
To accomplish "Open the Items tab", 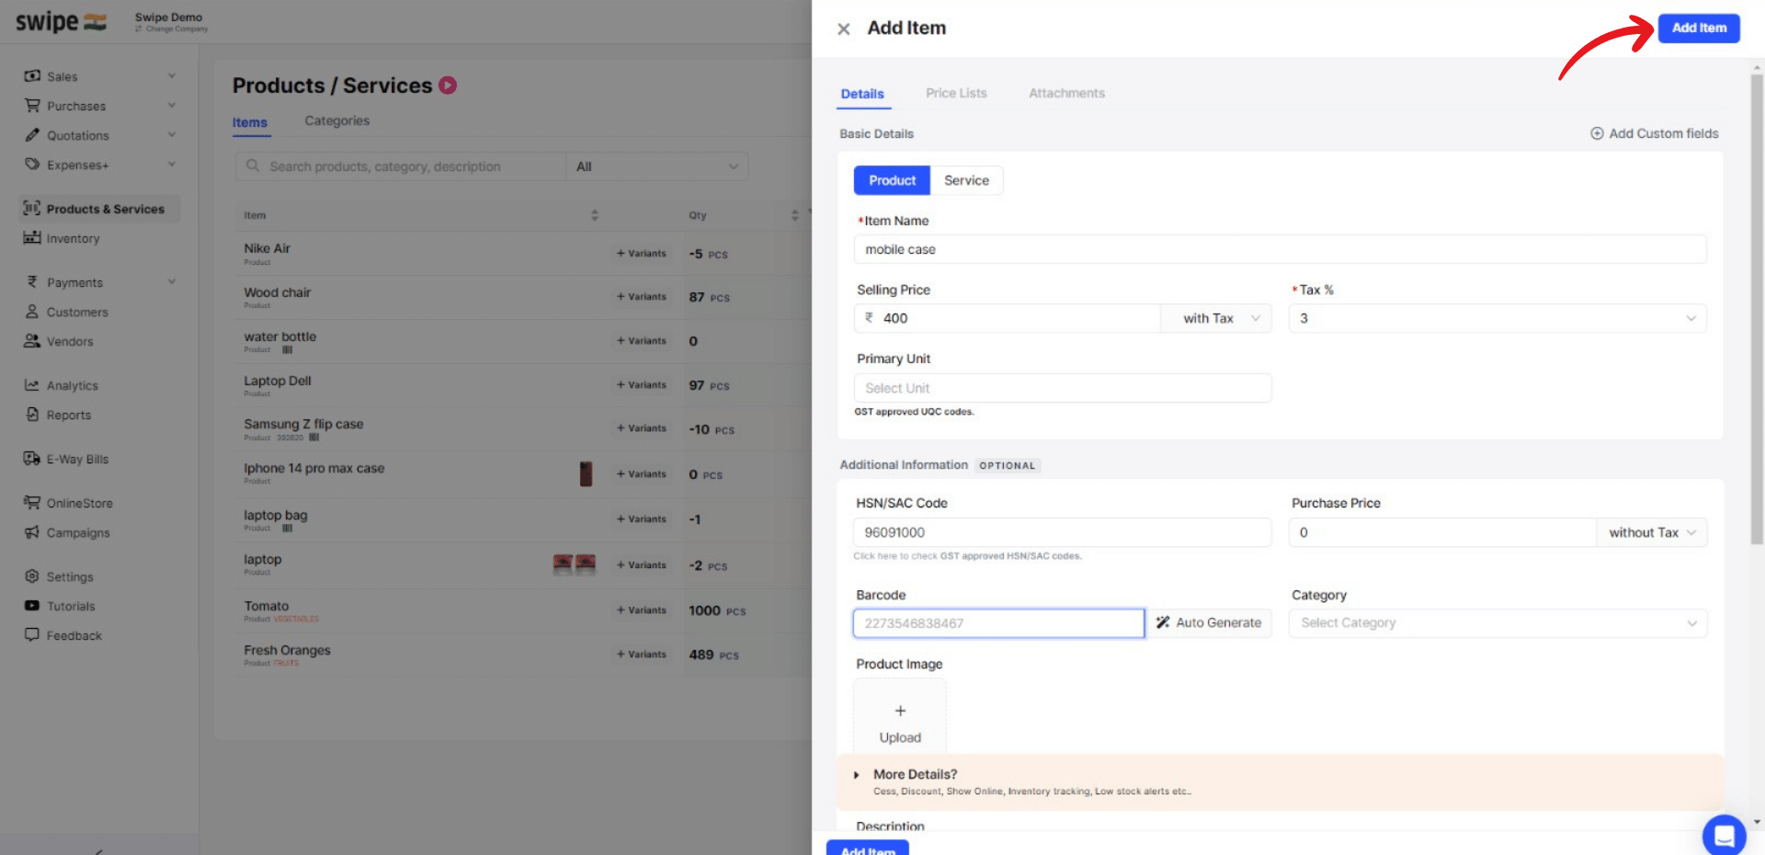I will coord(249,122).
